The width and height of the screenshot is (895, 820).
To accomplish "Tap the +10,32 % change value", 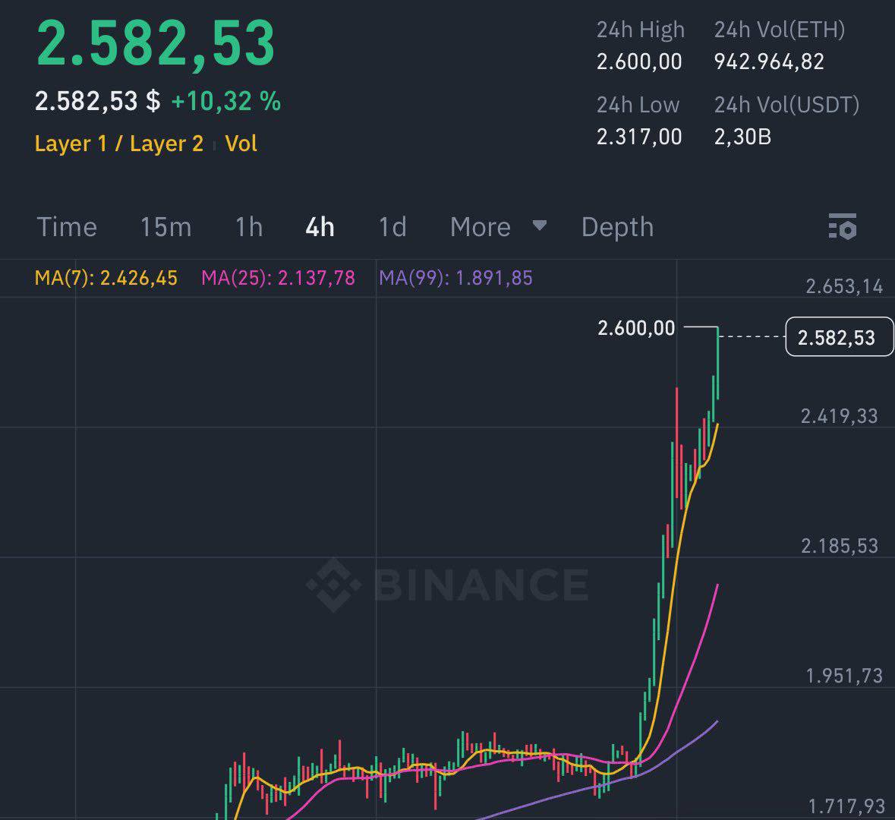I will (x=226, y=101).
